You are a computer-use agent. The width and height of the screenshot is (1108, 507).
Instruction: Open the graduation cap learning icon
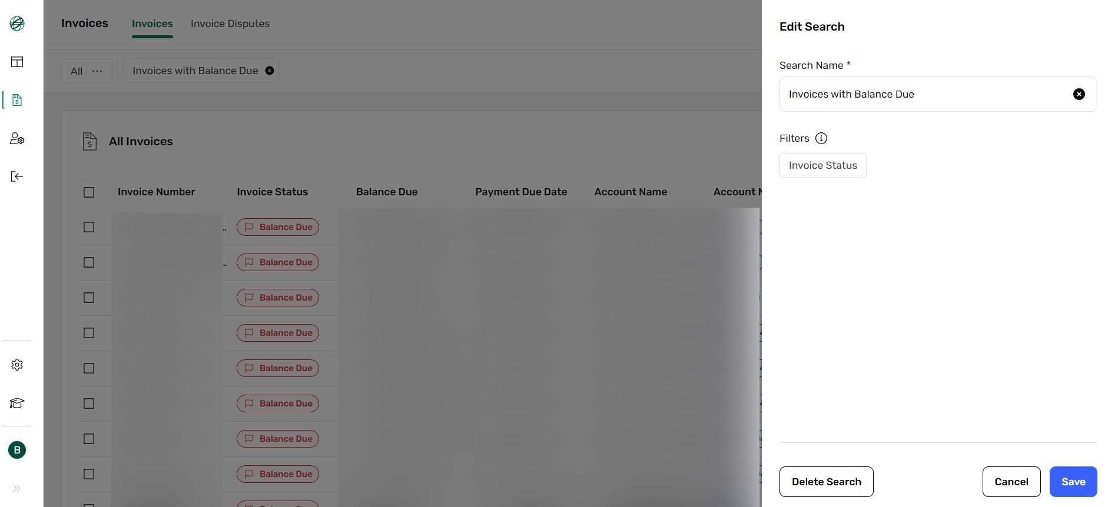click(17, 403)
